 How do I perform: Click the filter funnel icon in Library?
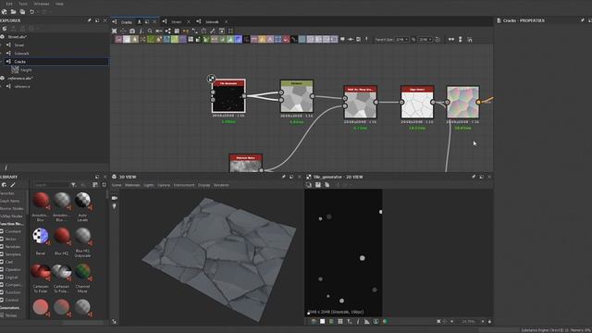(73, 185)
